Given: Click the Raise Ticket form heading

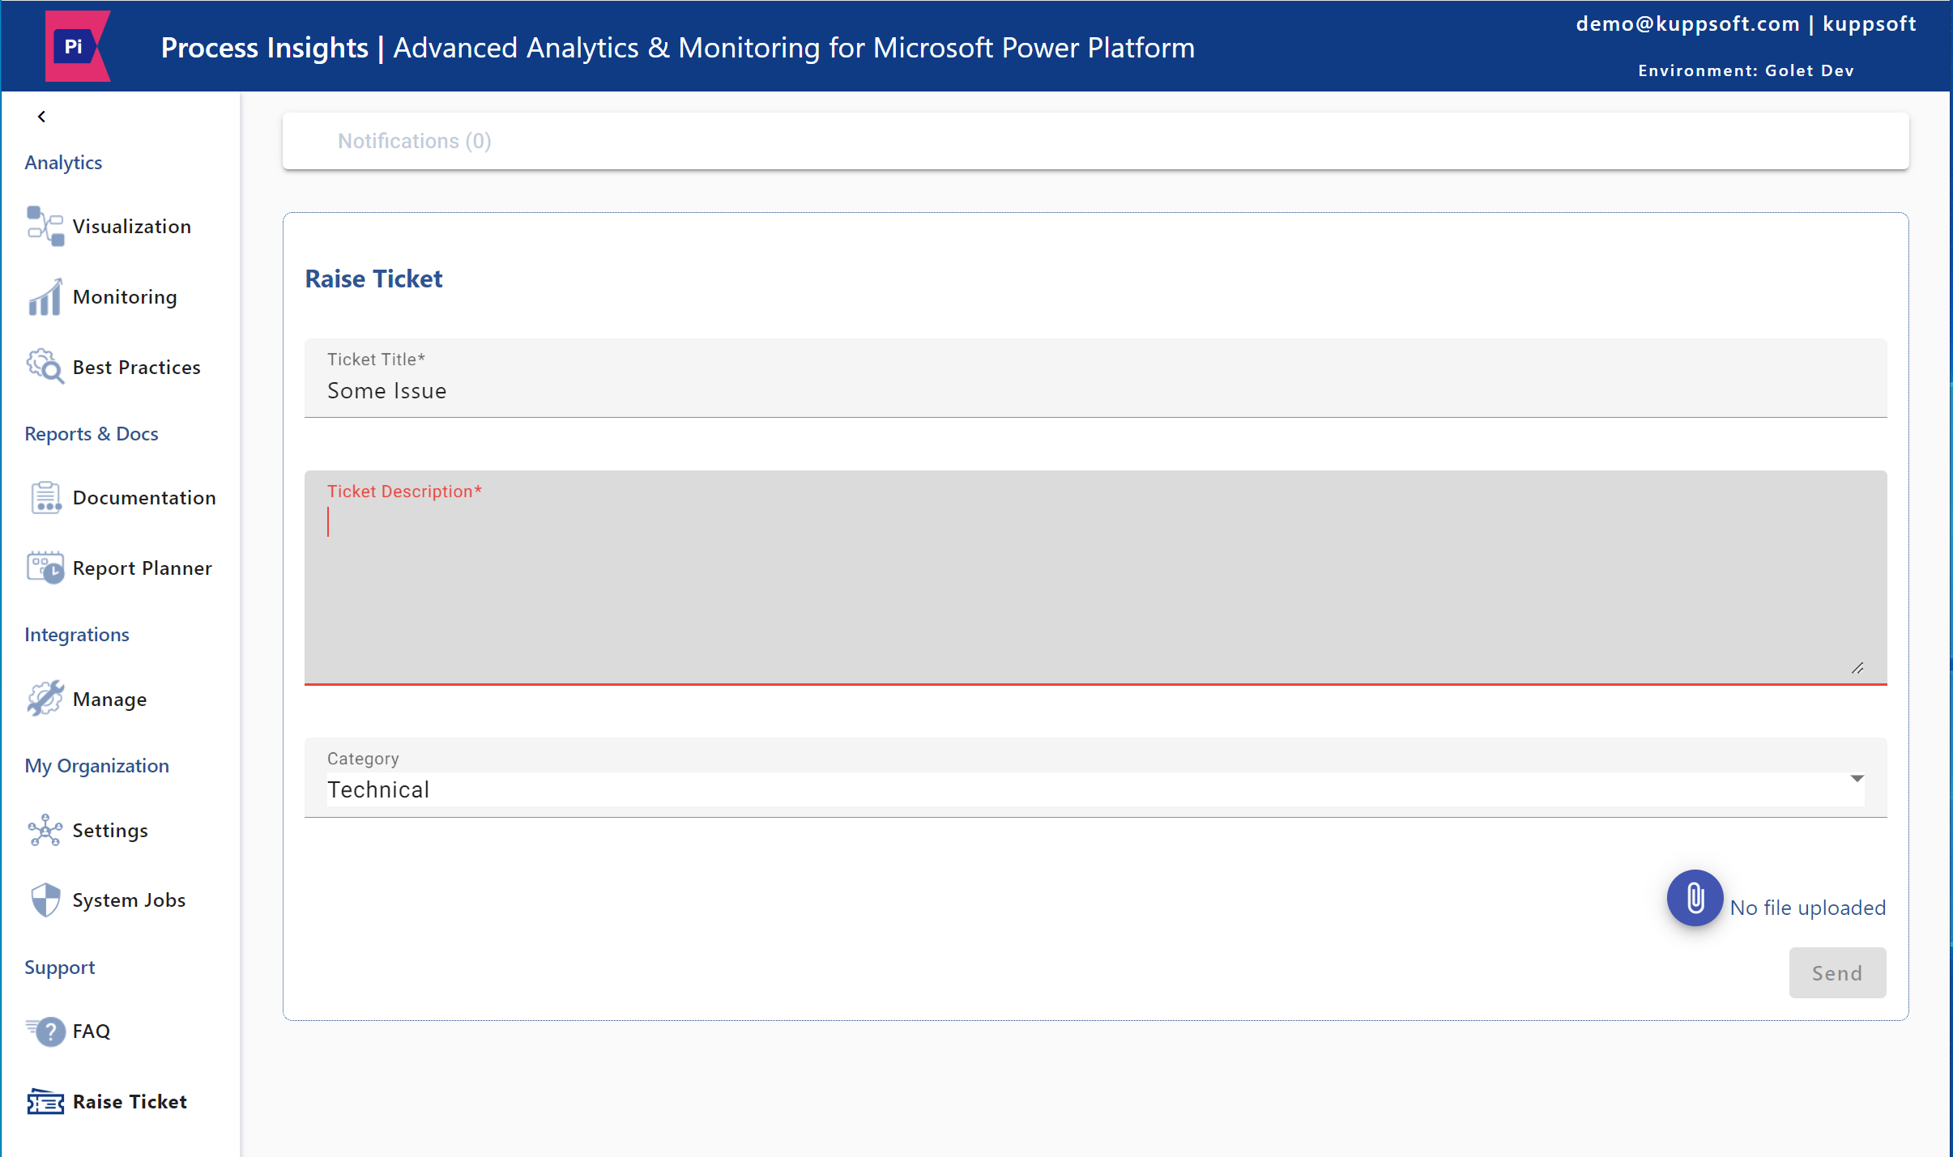Looking at the screenshot, I should [374, 279].
